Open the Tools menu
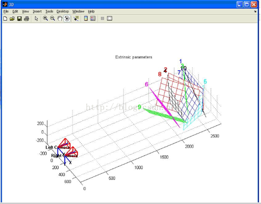 [x=49, y=11]
